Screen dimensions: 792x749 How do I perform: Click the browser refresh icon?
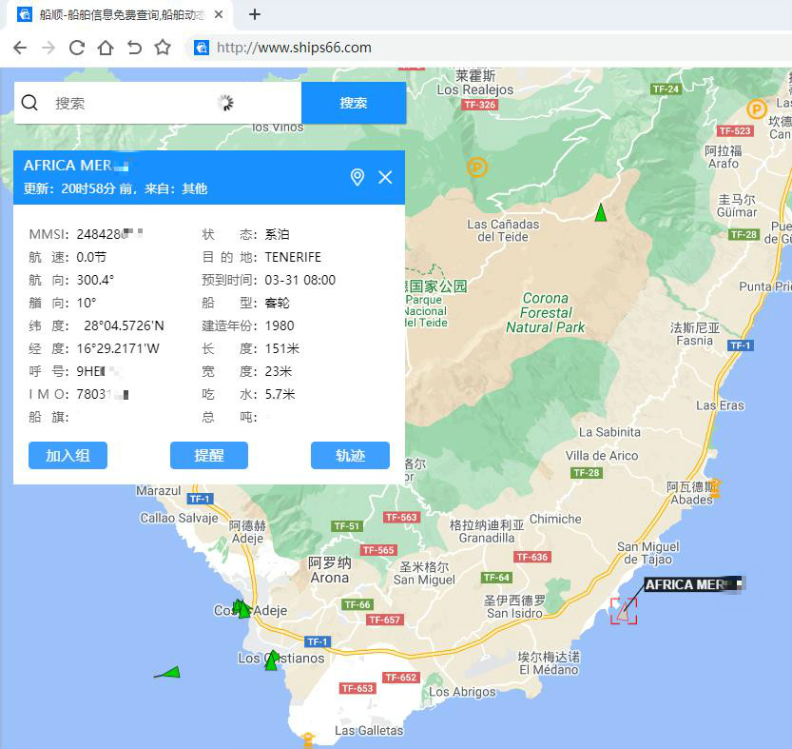tap(76, 47)
